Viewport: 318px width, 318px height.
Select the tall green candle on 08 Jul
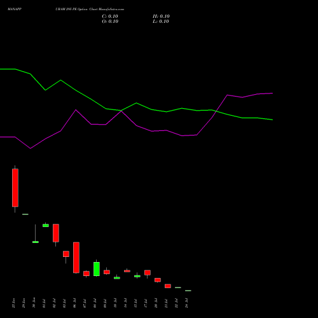(x=97, y=269)
